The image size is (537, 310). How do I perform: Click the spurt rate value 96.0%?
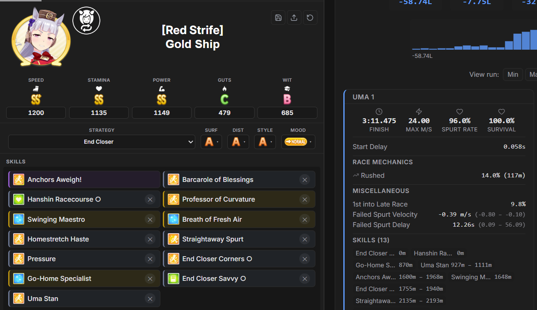point(460,121)
